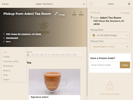Click the Adeni Tea Room page title

click(44, 4)
